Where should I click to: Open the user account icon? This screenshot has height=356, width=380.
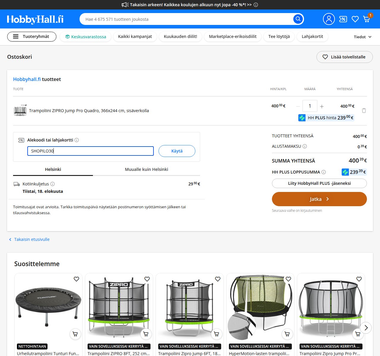[x=329, y=19]
